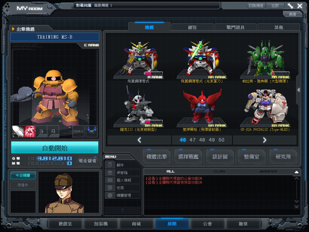
Task: Select weapon slot 3
Action: [x=41, y=131]
